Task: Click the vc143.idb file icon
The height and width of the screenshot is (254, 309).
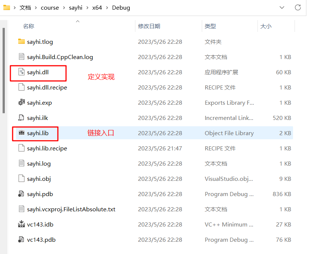Action: coord(21,224)
